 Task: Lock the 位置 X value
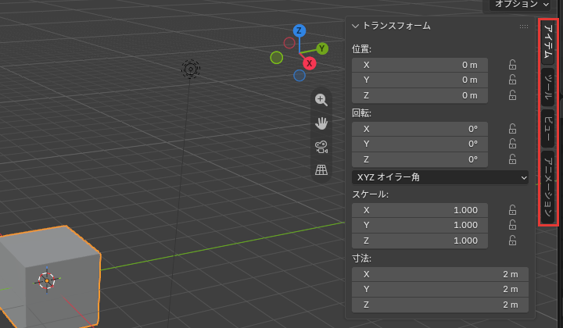(x=512, y=65)
